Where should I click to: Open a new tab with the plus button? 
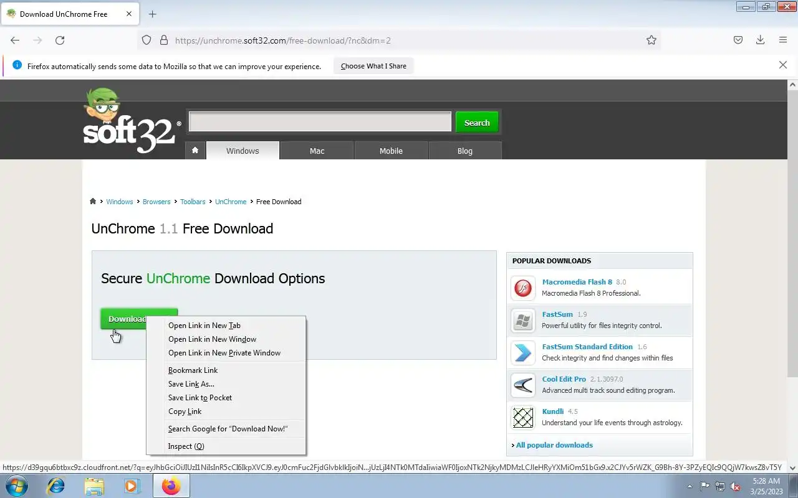click(152, 14)
